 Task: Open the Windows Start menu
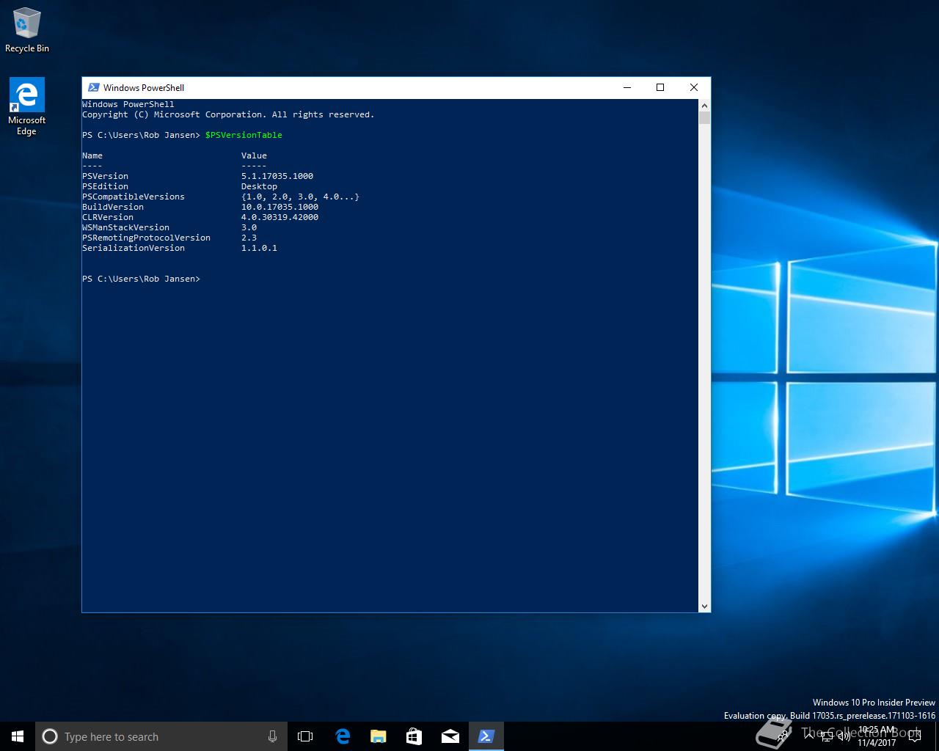tap(18, 736)
